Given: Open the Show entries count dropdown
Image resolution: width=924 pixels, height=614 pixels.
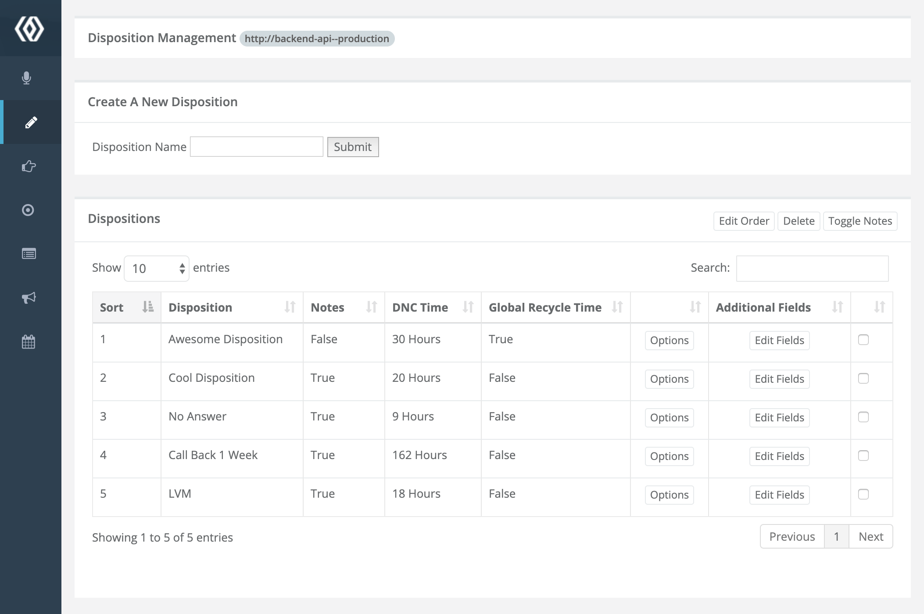Looking at the screenshot, I should (x=157, y=268).
